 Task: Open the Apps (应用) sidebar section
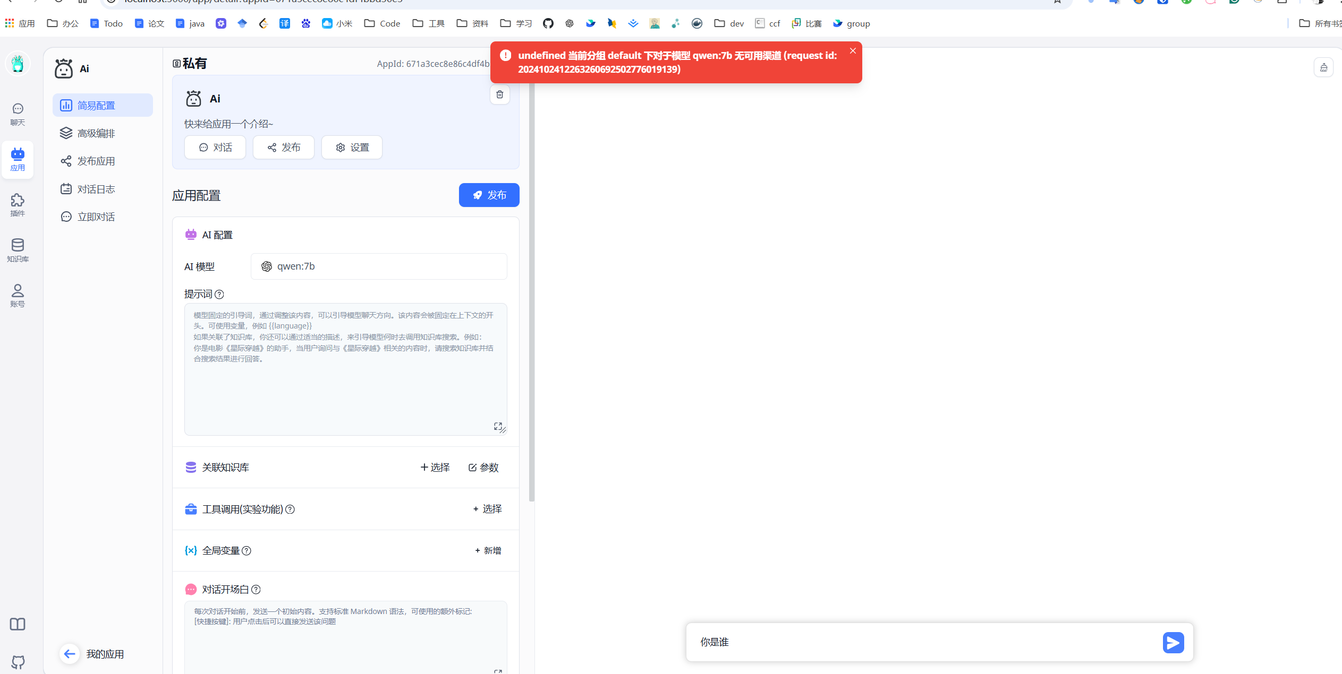pos(18,159)
